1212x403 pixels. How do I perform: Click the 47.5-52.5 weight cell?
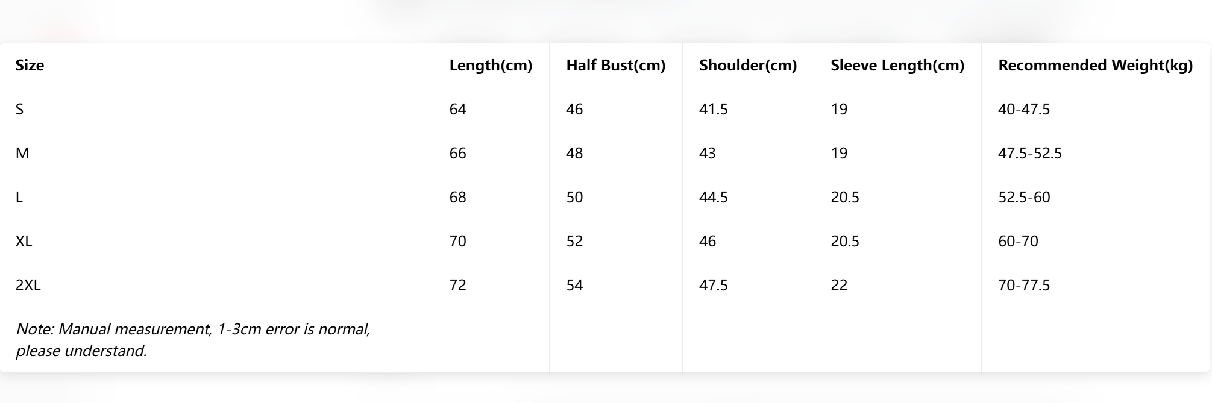pos(1029,153)
